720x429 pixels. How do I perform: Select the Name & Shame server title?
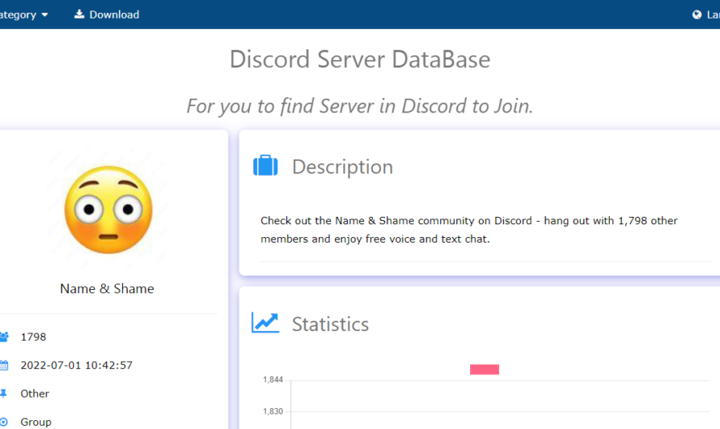tap(107, 289)
